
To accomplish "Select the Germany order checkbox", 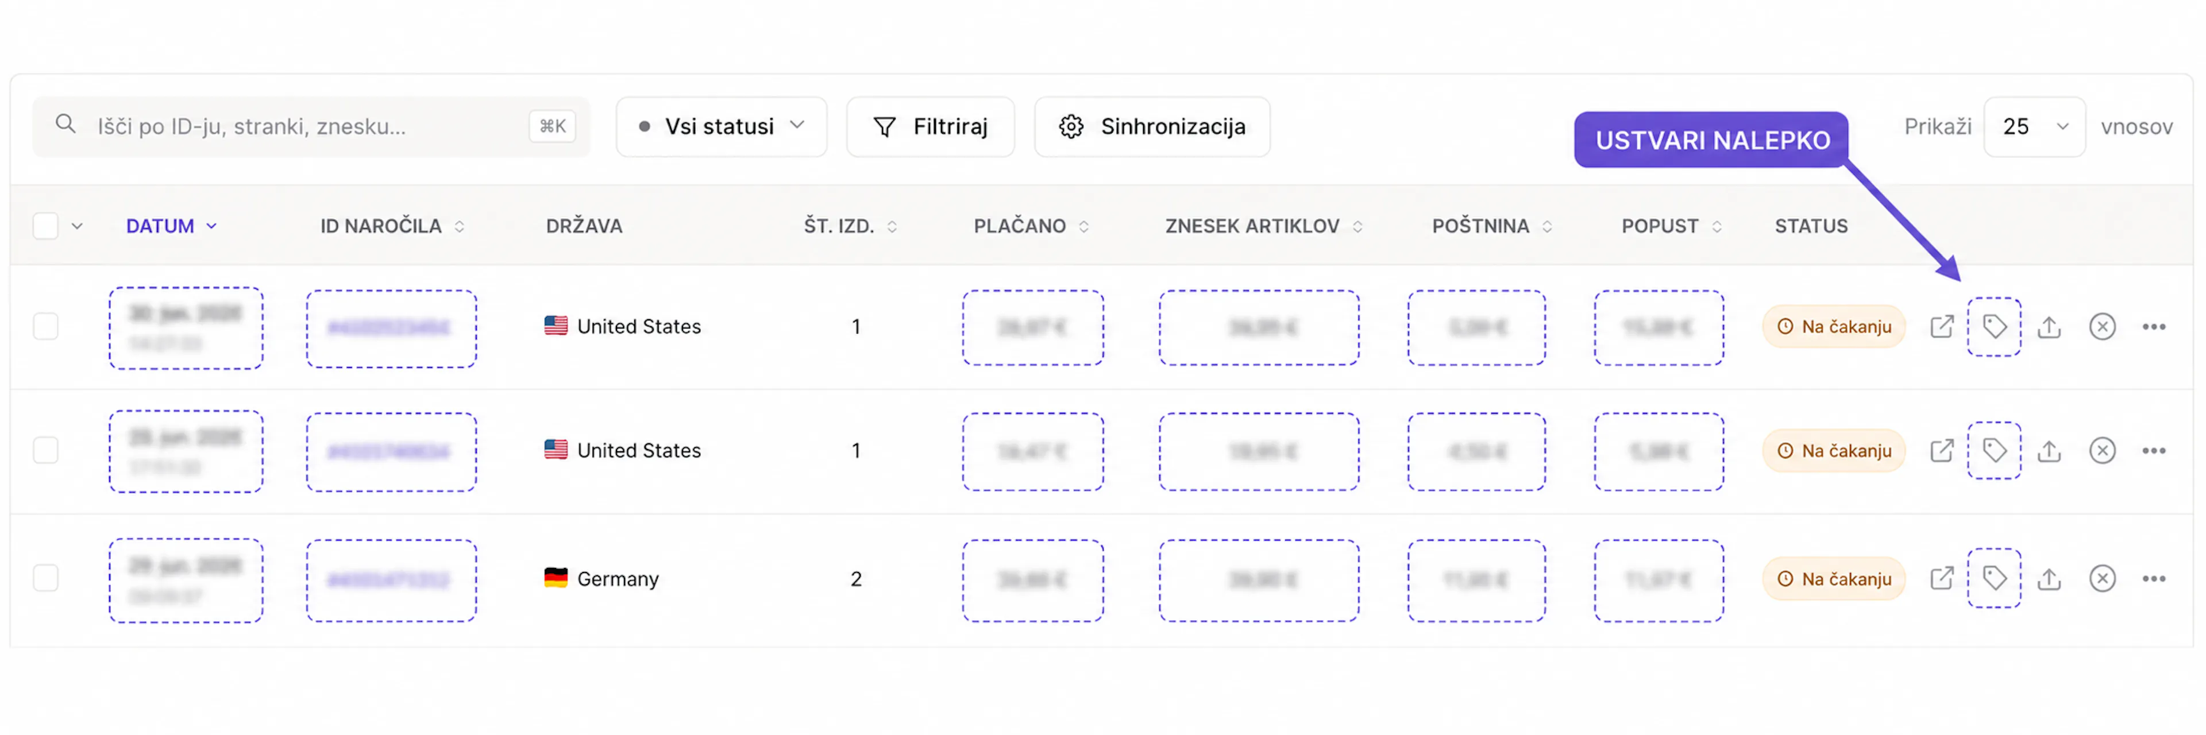I will [45, 578].
